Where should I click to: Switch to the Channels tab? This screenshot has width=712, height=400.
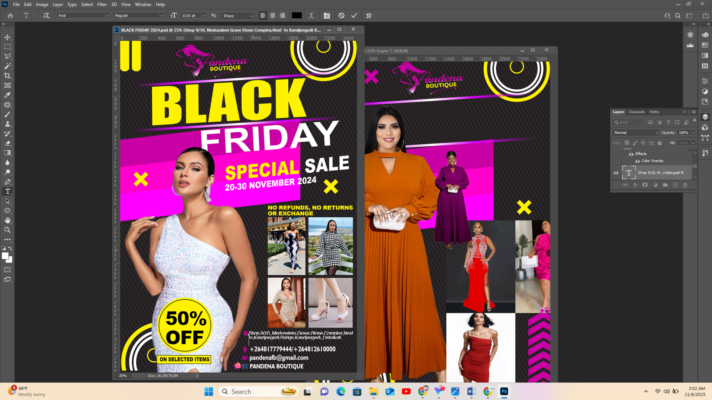click(636, 112)
